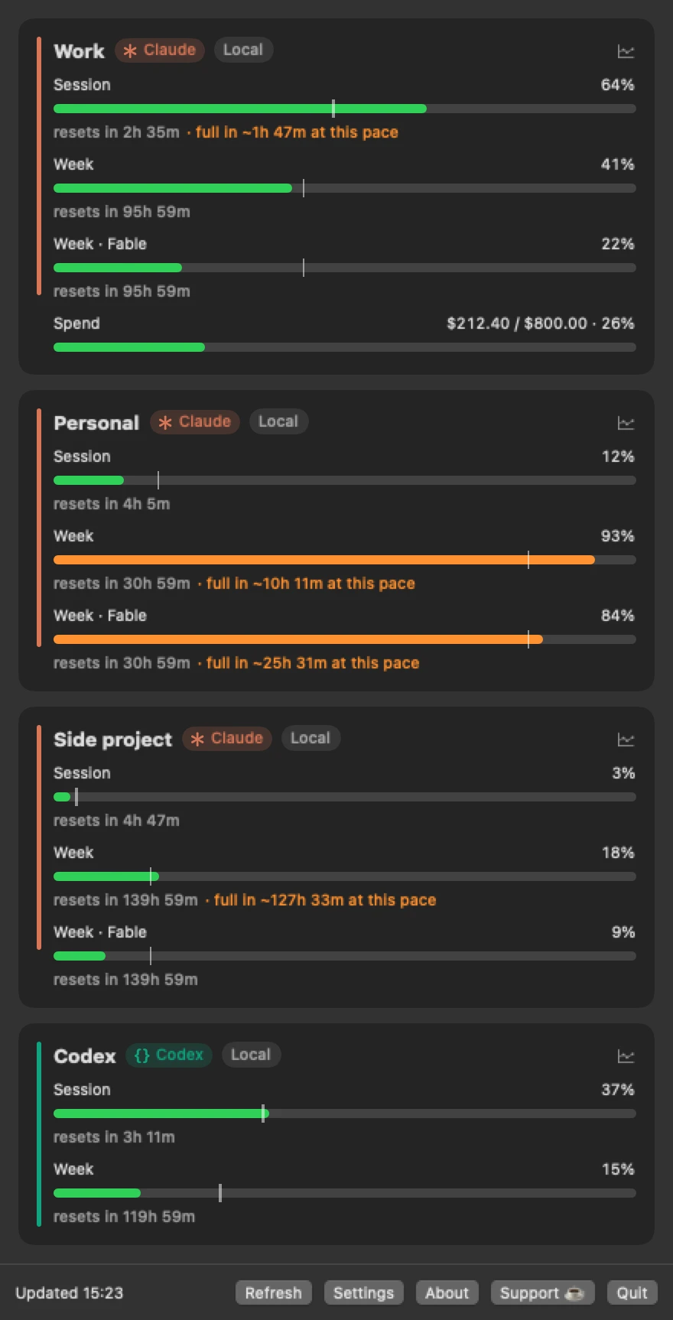Click the Local tag on Work card
This screenshot has height=1320, width=673.
243,50
